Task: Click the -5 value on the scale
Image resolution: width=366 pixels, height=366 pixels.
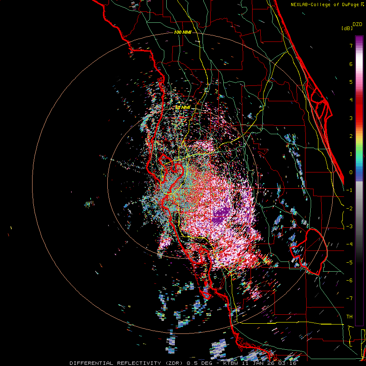Action: tap(349, 263)
